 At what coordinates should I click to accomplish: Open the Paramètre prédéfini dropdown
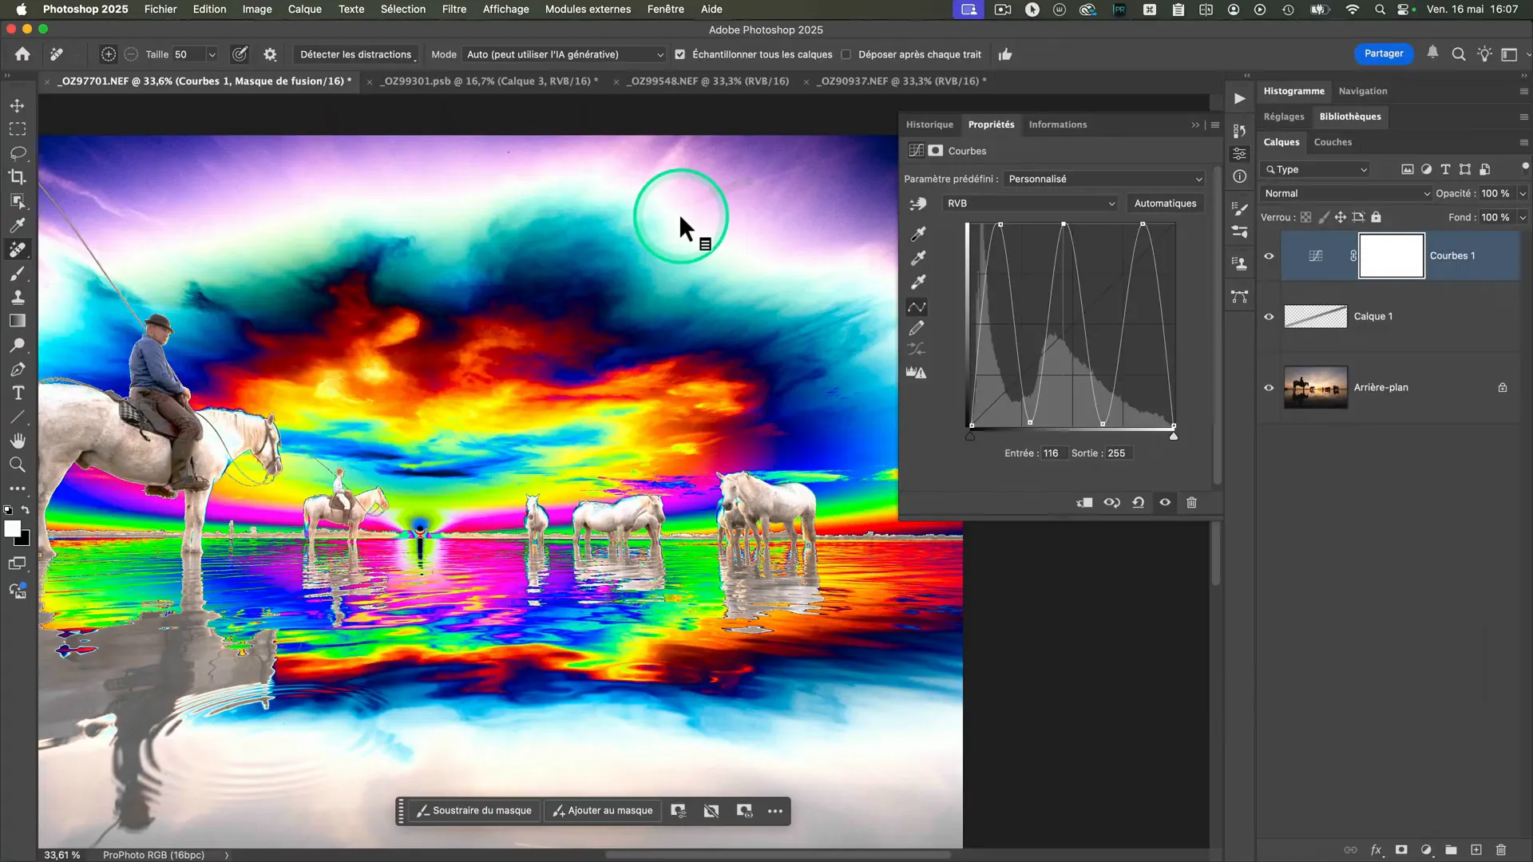tap(1104, 179)
